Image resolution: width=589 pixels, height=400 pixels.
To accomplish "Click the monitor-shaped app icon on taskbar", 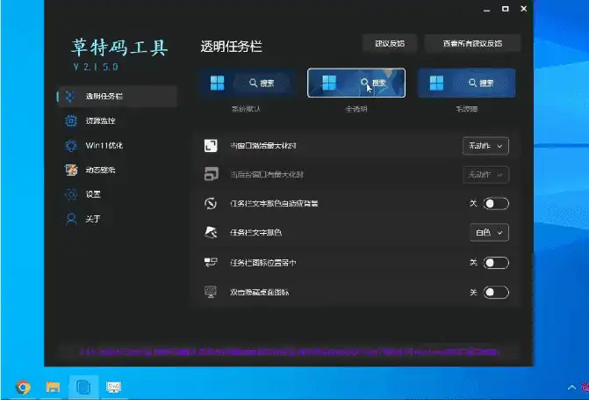I will [x=113, y=387].
